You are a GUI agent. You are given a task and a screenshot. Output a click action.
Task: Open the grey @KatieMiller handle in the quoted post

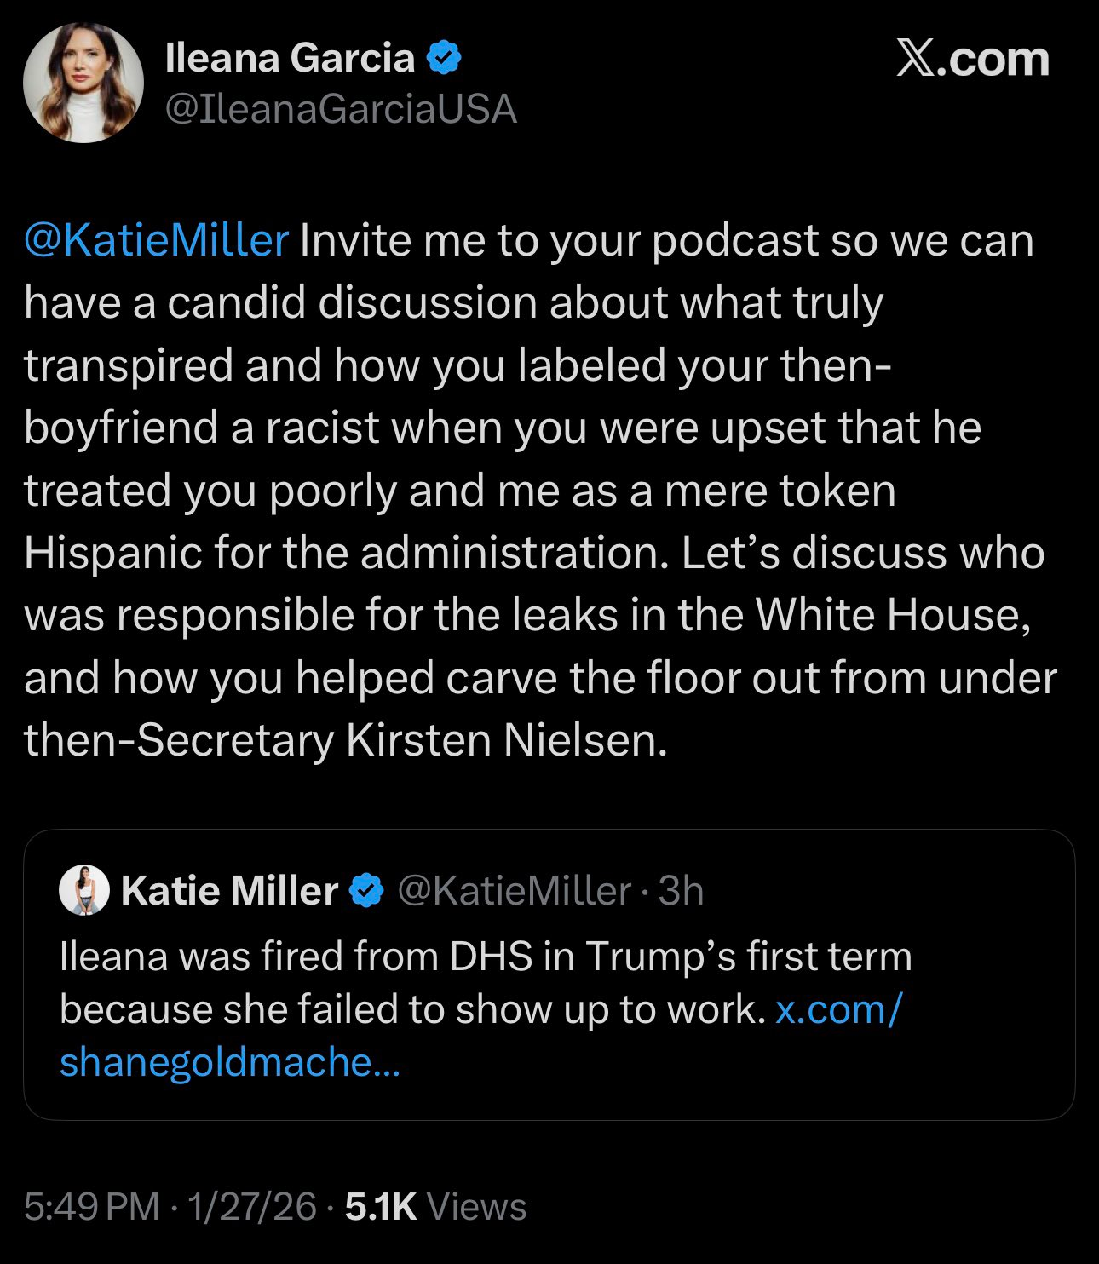point(515,891)
